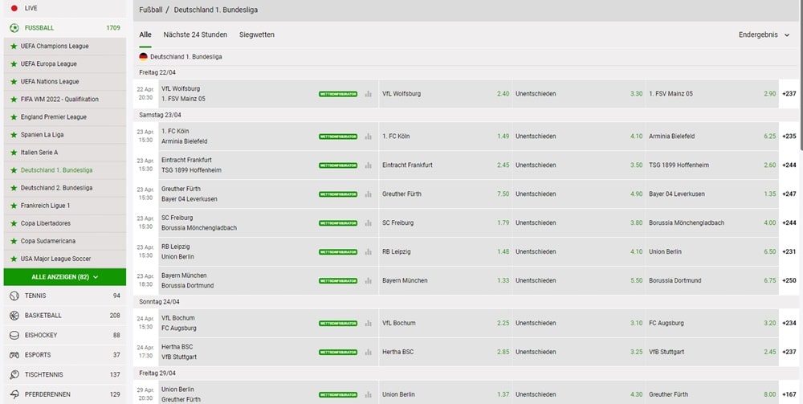
Task: Open the LIVE betting section icon
Action: [x=14, y=8]
